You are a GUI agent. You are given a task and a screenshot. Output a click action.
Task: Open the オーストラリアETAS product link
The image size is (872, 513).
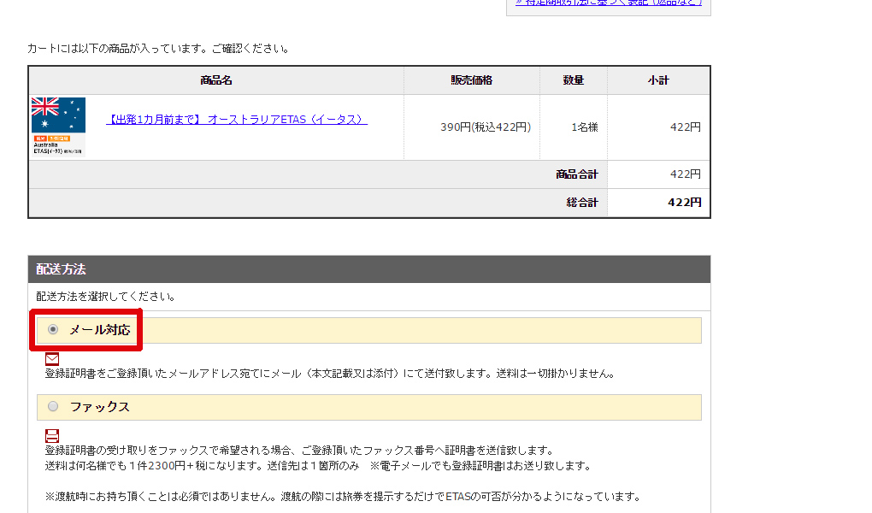(237, 120)
